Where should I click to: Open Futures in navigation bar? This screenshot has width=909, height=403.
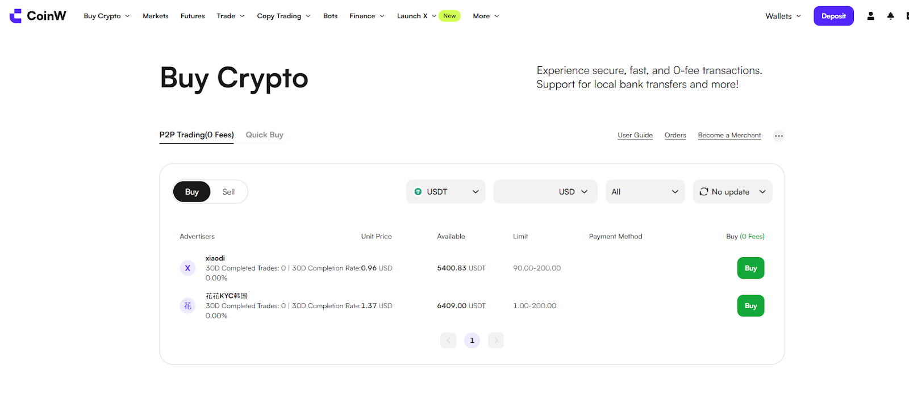click(x=193, y=16)
